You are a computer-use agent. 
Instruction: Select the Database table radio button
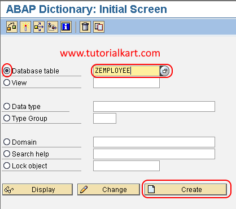pyautogui.click(x=7, y=71)
